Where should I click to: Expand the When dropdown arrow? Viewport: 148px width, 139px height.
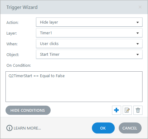tap(138, 44)
